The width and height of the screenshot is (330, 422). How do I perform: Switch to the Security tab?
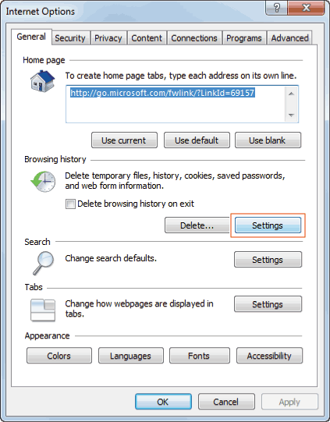point(70,38)
